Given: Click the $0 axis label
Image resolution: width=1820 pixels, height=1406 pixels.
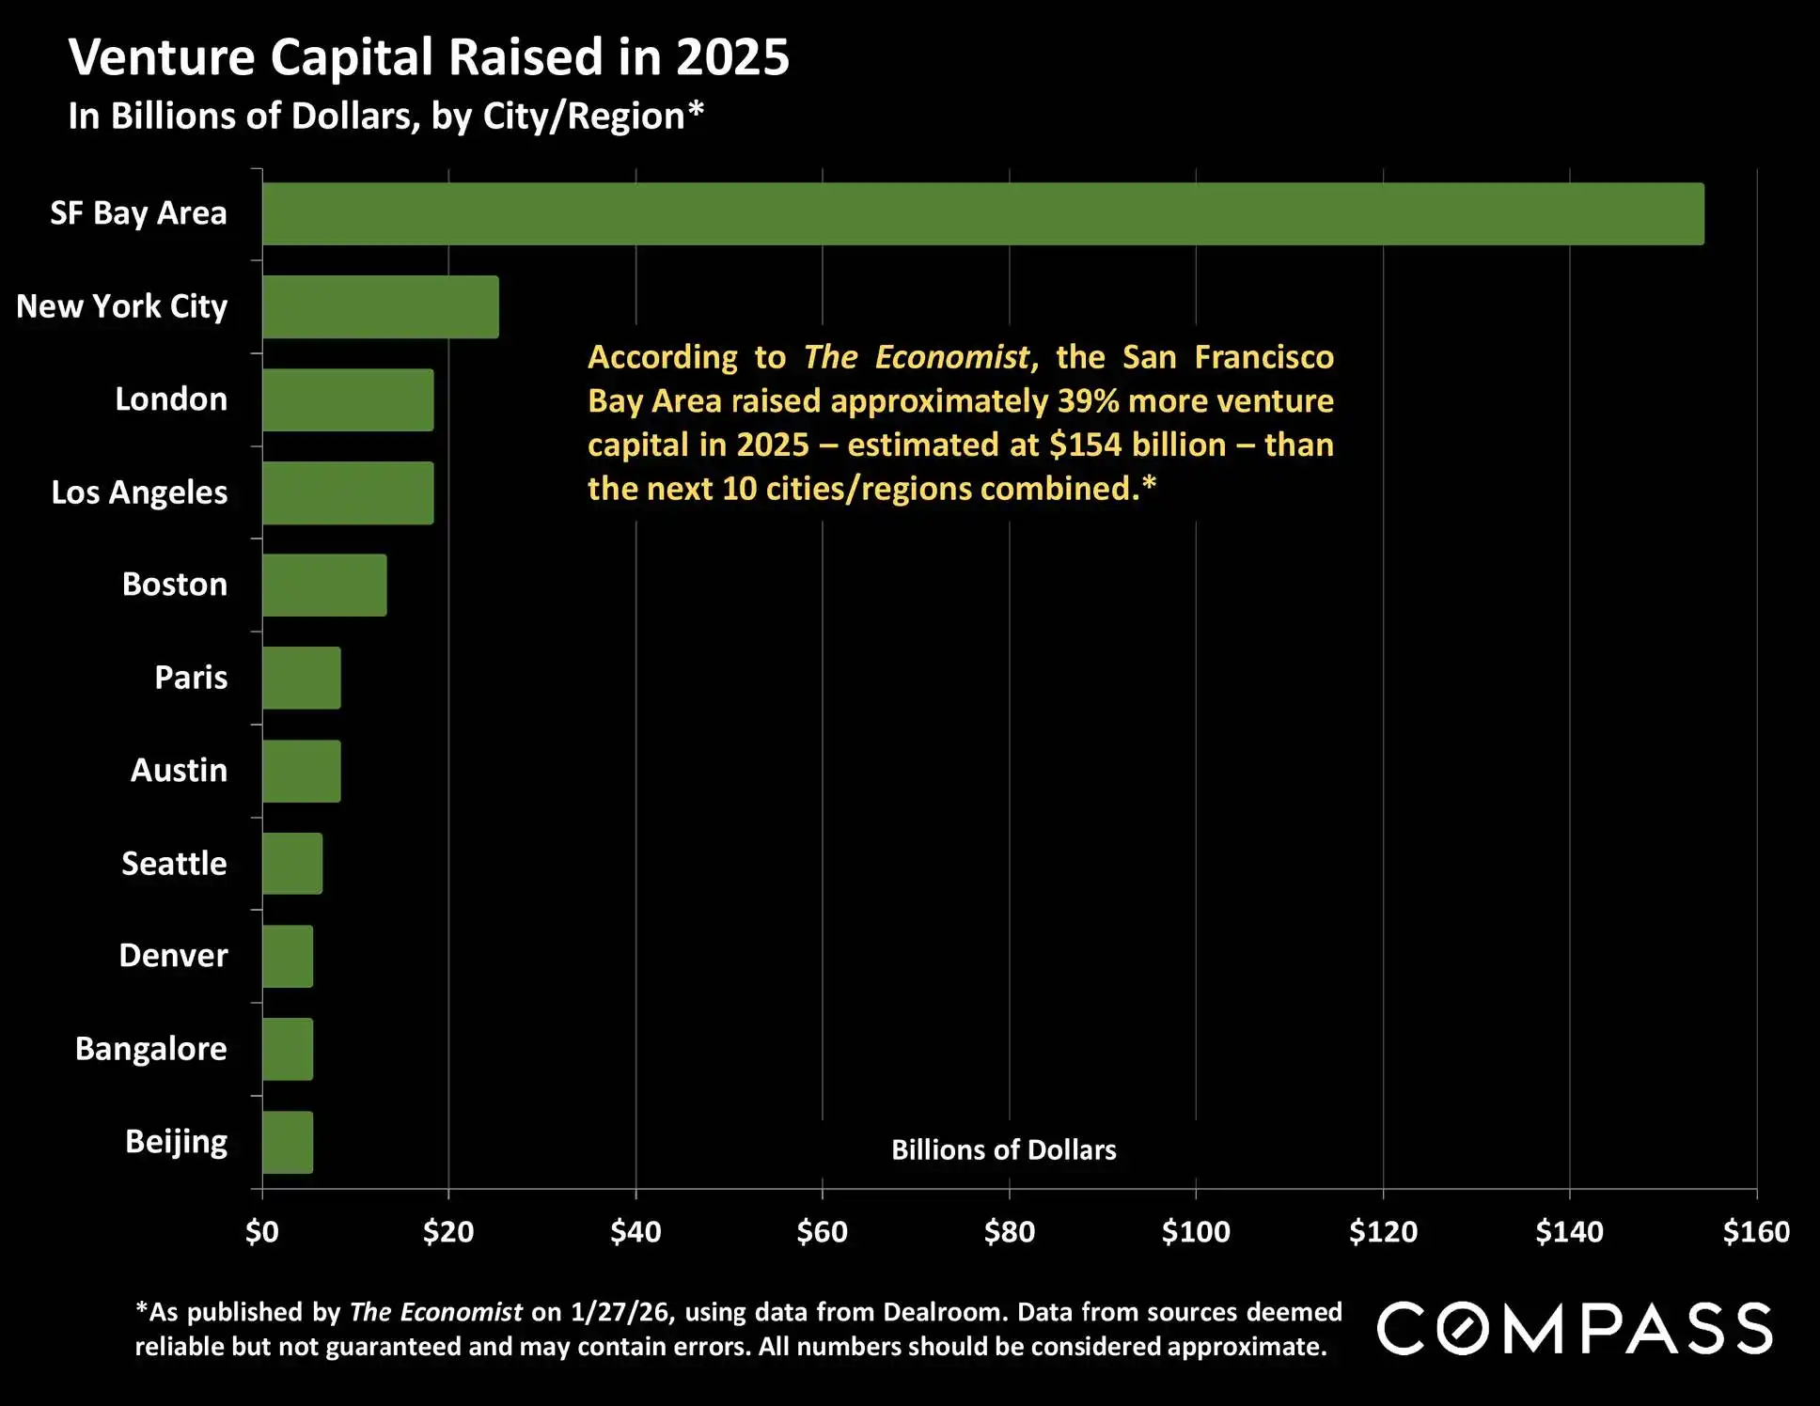Looking at the screenshot, I should [x=261, y=1231].
